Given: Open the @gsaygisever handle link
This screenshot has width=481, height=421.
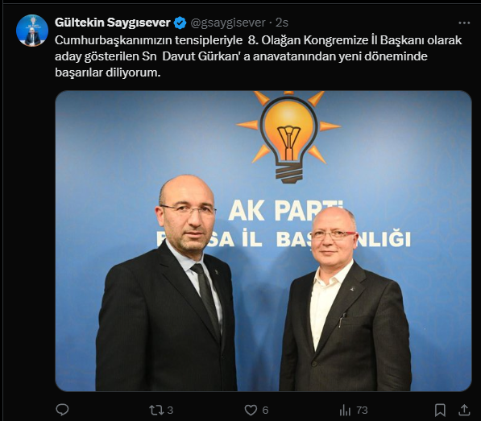Looking at the screenshot, I should click(228, 23).
